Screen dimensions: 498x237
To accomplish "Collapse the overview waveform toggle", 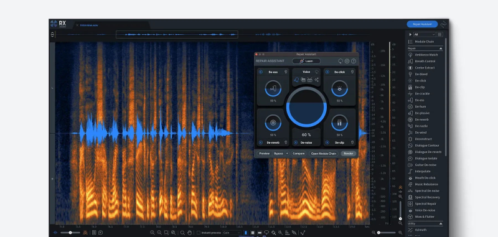I will pyautogui.click(x=52, y=34).
